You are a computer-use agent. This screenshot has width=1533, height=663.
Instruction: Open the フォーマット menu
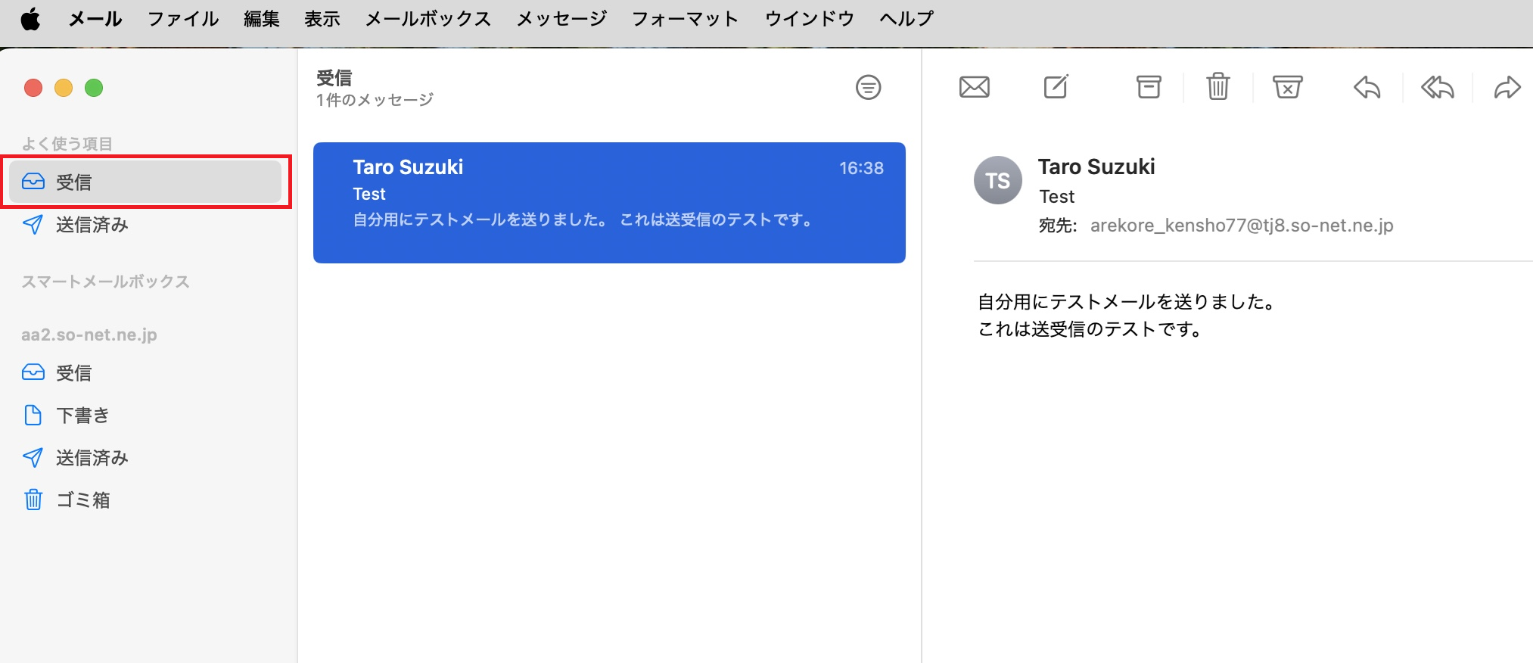click(685, 19)
